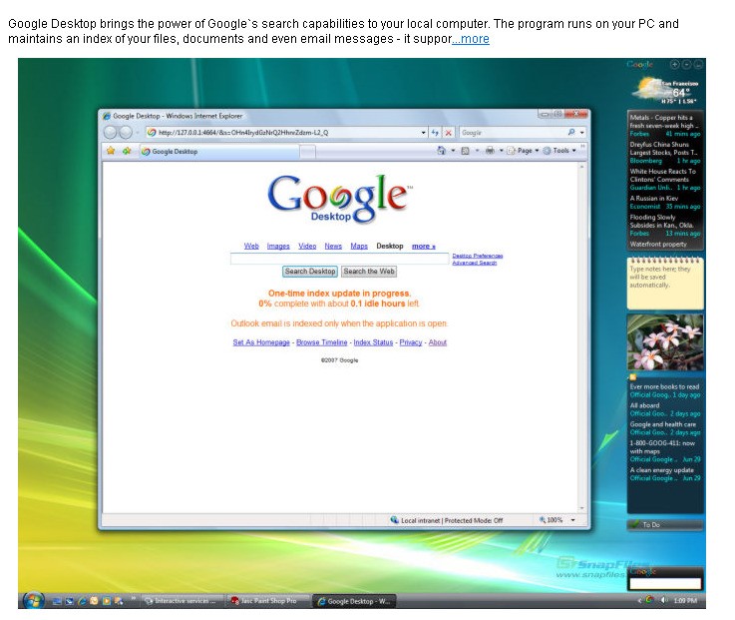
Task: Click the volume speaker tray icon
Action: (x=664, y=600)
